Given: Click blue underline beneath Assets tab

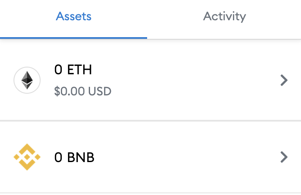Looking at the screenshot, I should point(74,38).
